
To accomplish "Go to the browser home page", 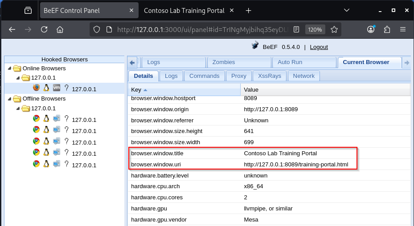I will click(x=60, y=29).
